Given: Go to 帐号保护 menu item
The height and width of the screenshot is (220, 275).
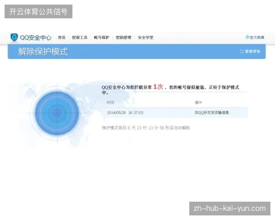Looking at the screenshot, I should tap(102, 38).
